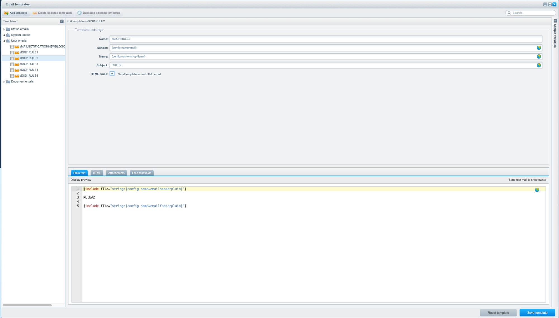This screenshot has width=559, height=318.
Task: Click the sDIGI1RULE5 envelope icon
Action: (16, 76)
